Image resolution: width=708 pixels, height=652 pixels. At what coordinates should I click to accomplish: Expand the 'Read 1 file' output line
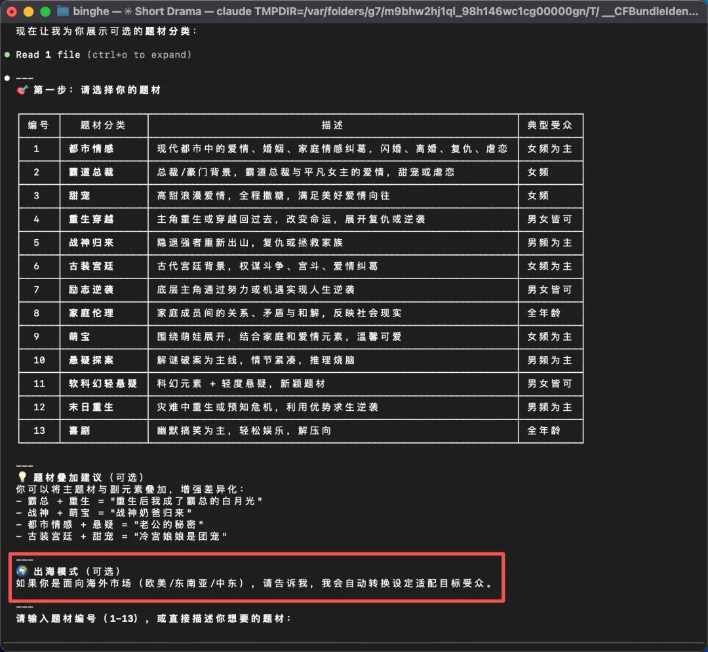(x=104, y=54)
